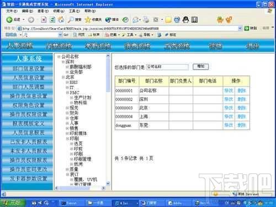Click the 您选择的部门是 input field
This screenshot has height=207, width=276.
tap(167, 67)
